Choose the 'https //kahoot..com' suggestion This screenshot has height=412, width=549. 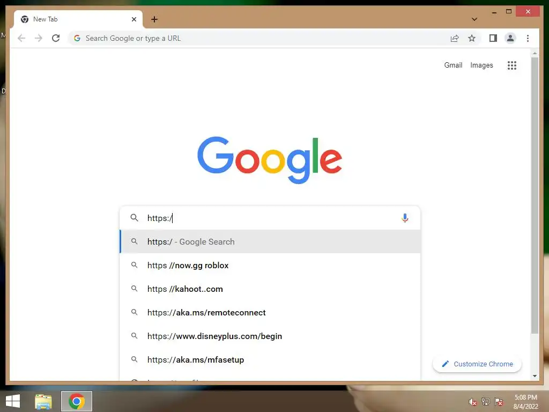click(270, 289)
